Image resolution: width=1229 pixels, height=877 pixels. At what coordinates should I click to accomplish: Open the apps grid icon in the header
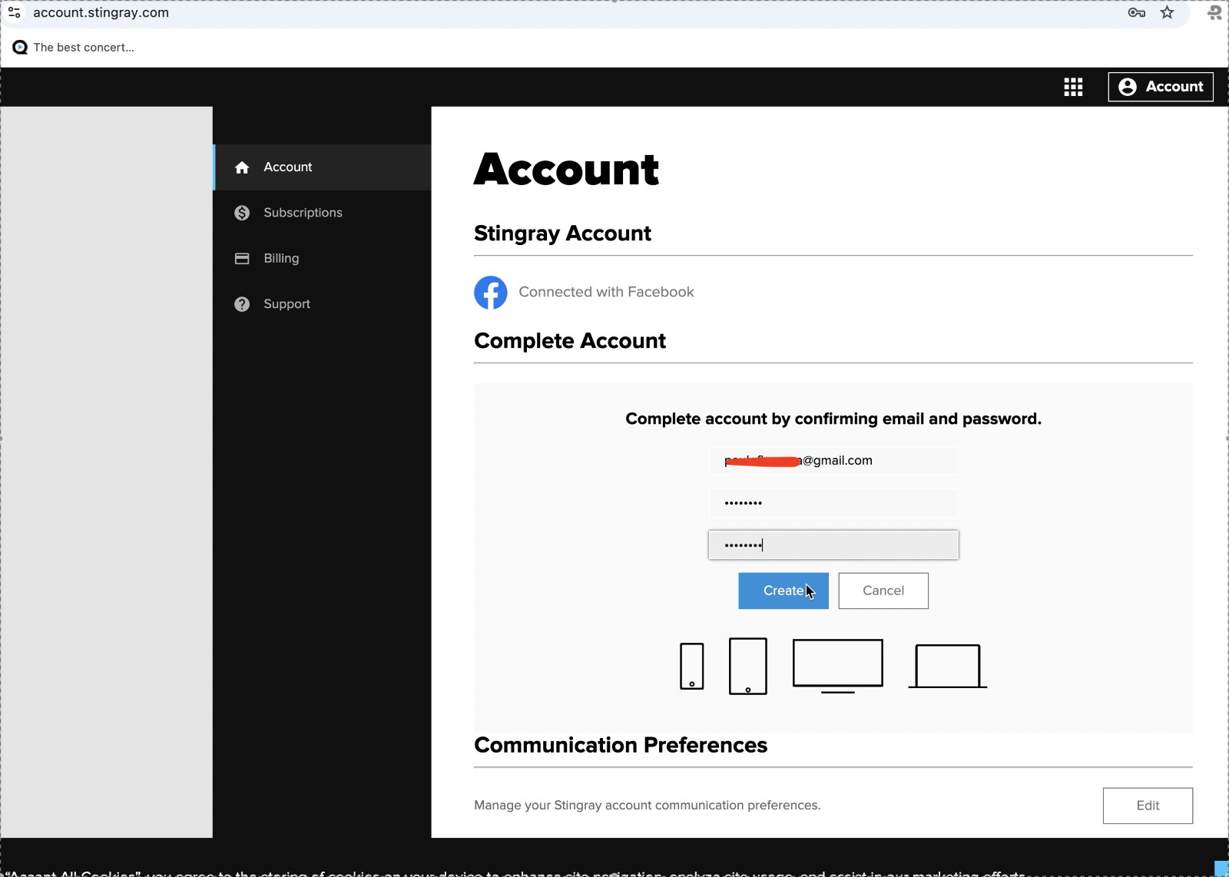[1073, 87]
